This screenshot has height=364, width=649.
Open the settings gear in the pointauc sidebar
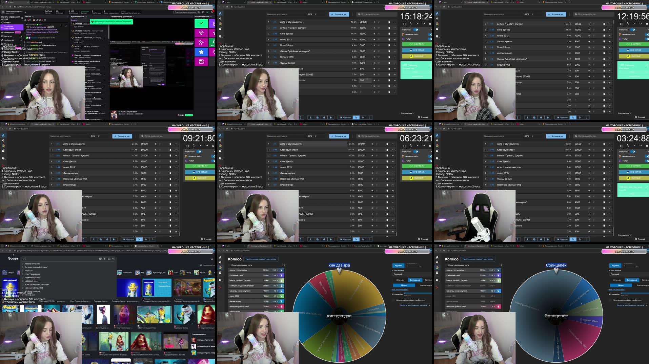pos(220,18)
